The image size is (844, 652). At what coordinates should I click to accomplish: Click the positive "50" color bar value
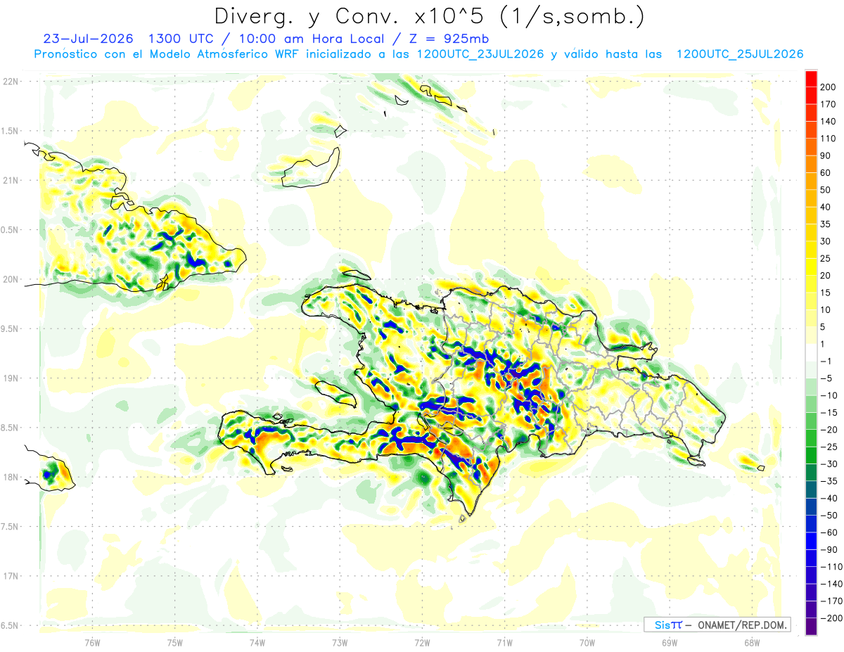click(x=826, y=190)
